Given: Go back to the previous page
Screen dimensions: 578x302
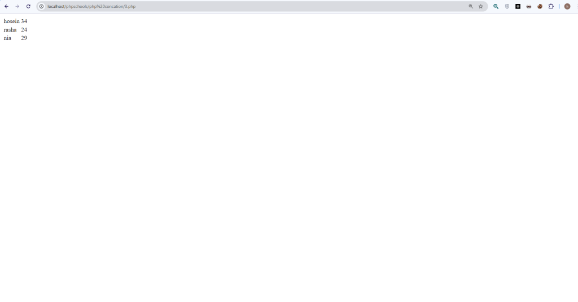Looking at the screenshot, I should click(x=6, y=6).
